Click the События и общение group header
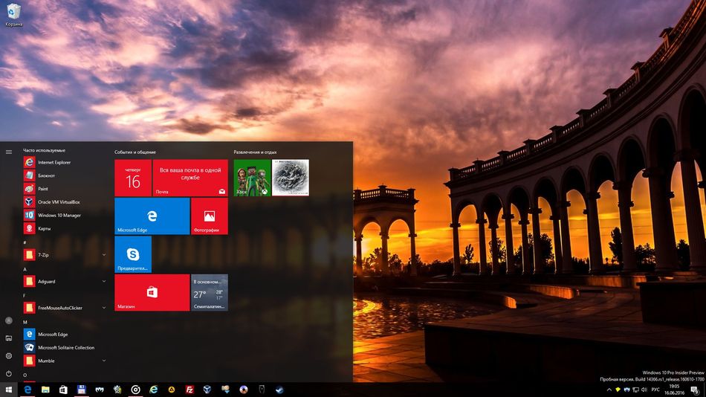This screenshot has height=397, width=706. tap(135, 152)
